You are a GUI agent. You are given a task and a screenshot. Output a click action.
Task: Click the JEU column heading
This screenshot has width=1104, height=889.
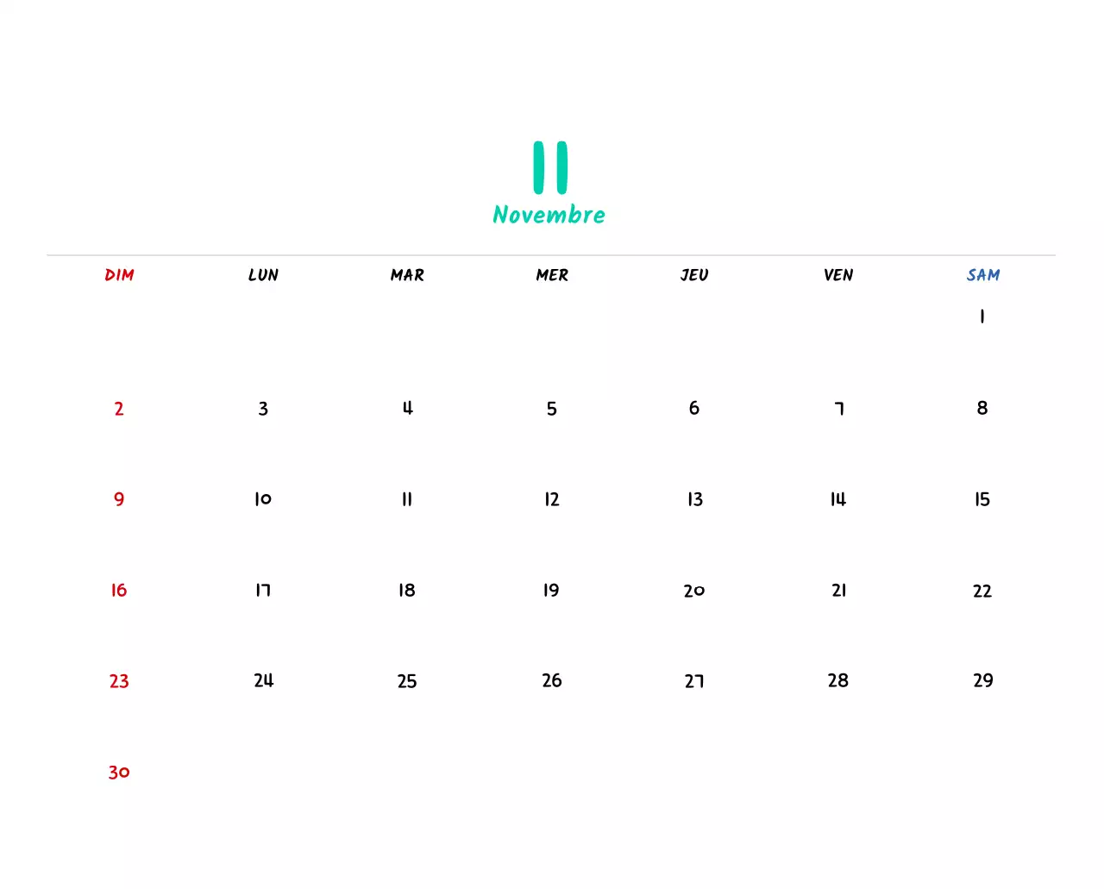[694, 275]
